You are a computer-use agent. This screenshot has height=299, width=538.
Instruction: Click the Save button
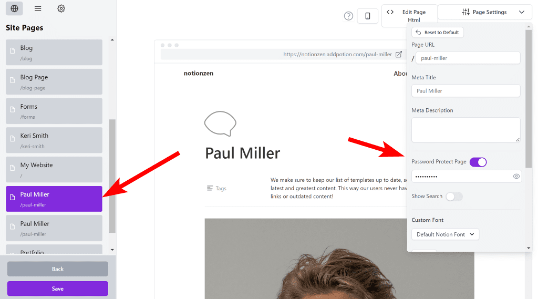click(58, 288)
